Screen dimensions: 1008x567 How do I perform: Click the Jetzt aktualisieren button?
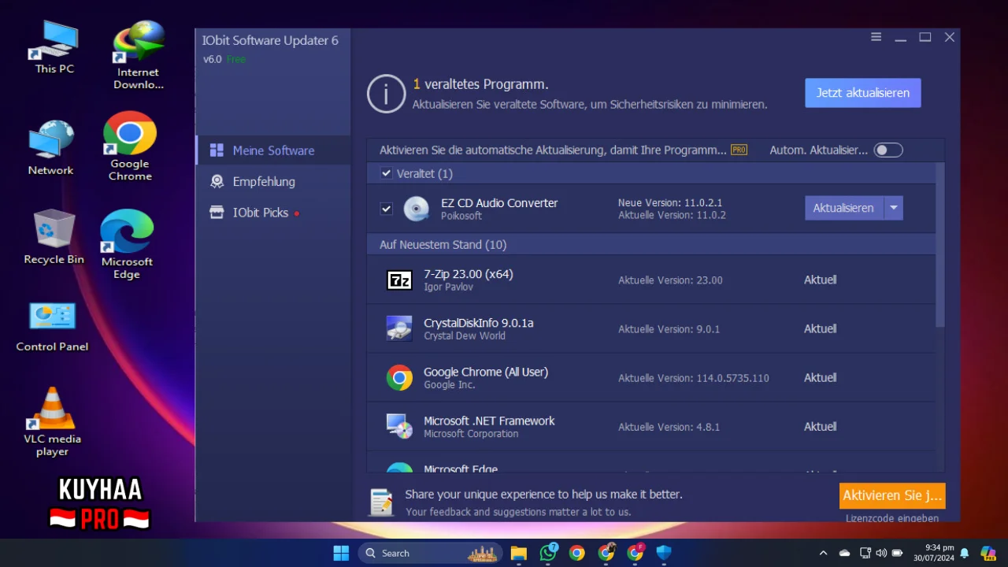(863, 93)
